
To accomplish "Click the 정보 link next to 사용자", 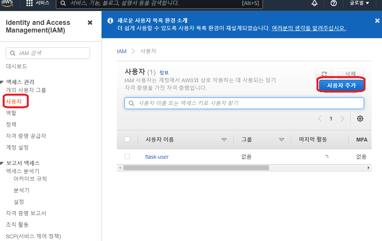I will [164, 72].
